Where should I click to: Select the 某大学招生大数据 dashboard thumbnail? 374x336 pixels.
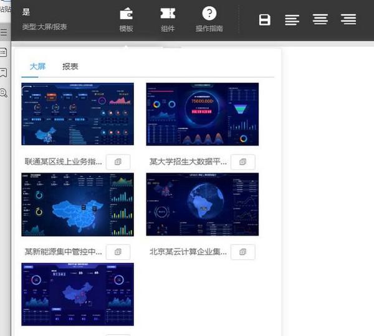coord(202,115)
